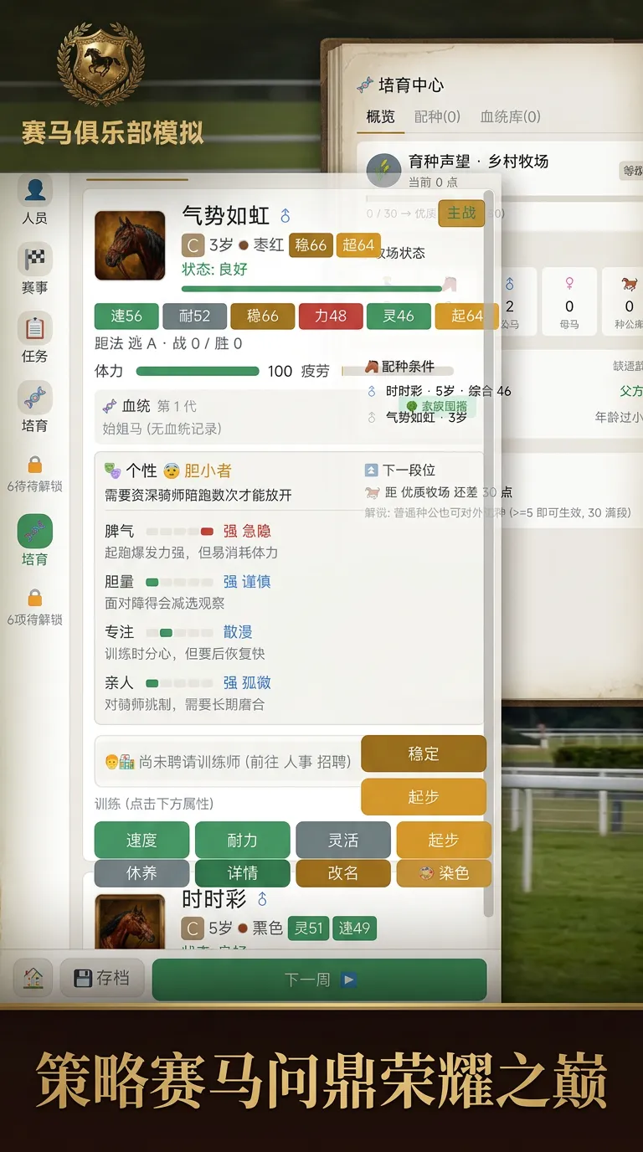Click the horse list vertical scrollbar
Image resolution: width=643 pixels, height=1152 pixels.
click(x=489, y=553)
